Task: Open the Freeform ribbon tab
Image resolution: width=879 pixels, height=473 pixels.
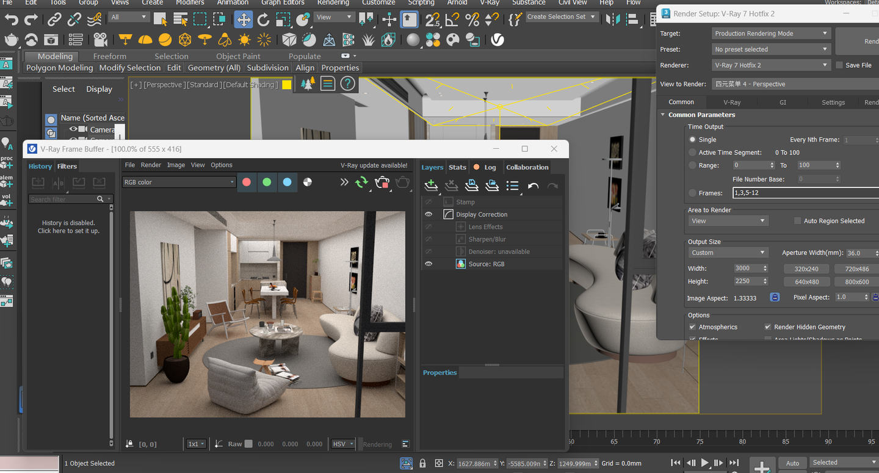Action: (x=110, y=56)
